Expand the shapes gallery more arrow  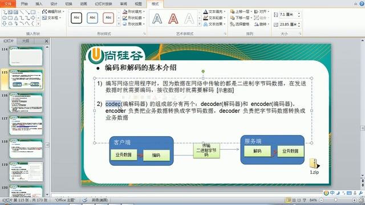(x=38, y=24)
